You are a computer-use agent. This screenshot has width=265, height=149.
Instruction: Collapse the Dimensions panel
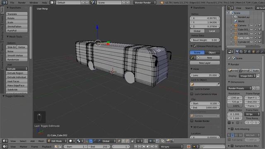click(236, 82)
